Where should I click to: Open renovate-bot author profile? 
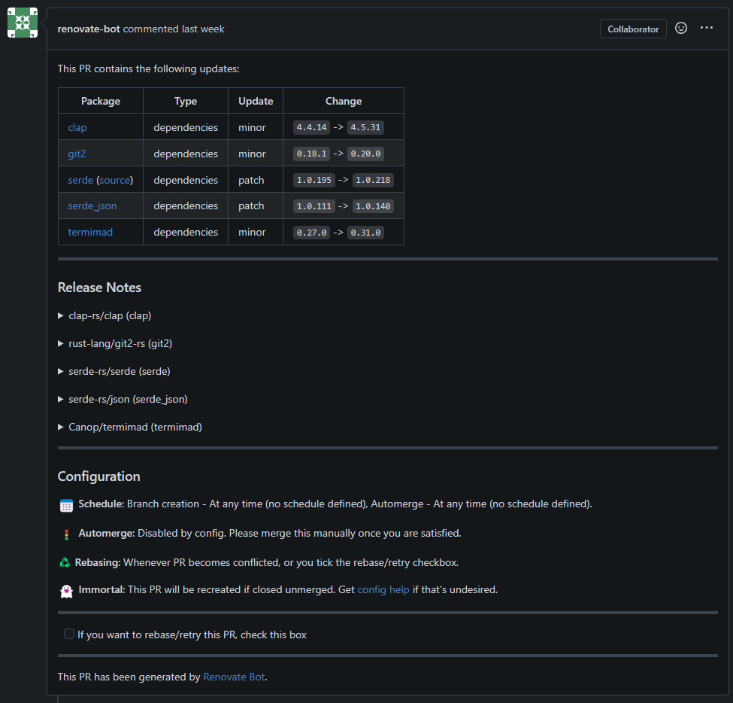point(89,29)
